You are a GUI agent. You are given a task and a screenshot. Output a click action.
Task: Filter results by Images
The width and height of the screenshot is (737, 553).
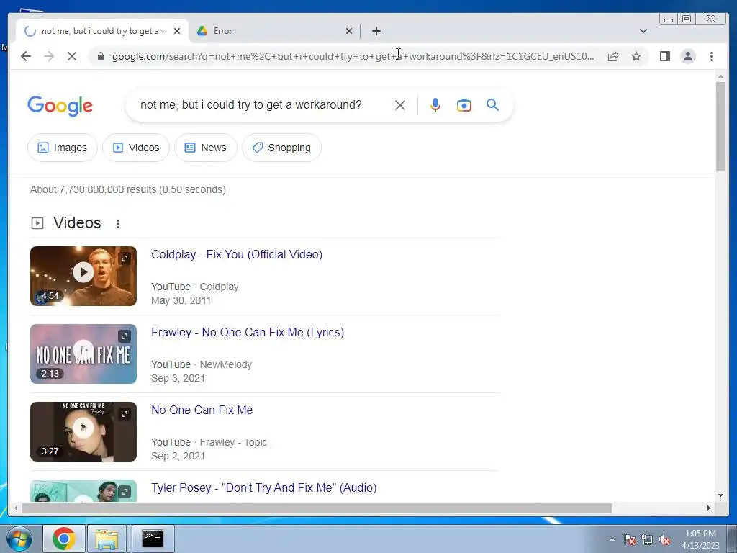pos(62,148)
